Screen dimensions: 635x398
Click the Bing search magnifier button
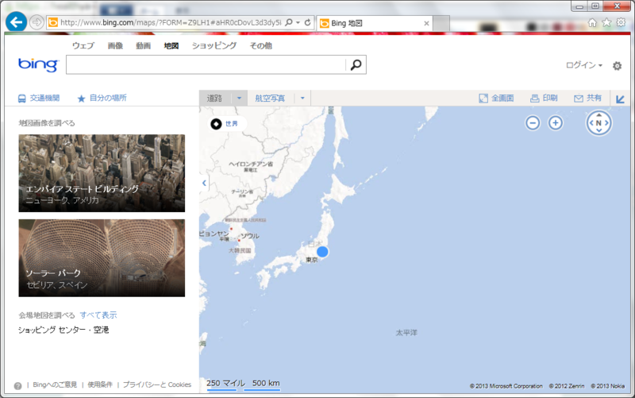pyautogui.click(x=356, y=65)
